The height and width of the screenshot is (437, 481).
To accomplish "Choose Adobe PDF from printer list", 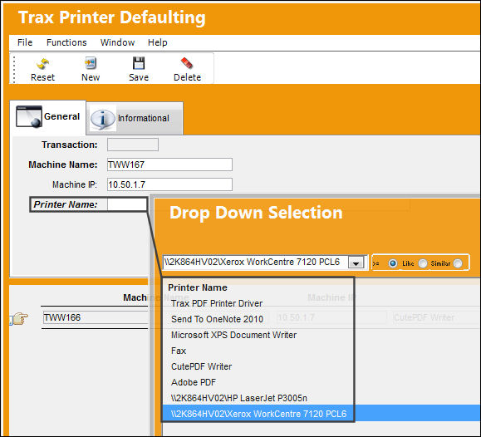I will pyautogui.click(x=194, y=382).
